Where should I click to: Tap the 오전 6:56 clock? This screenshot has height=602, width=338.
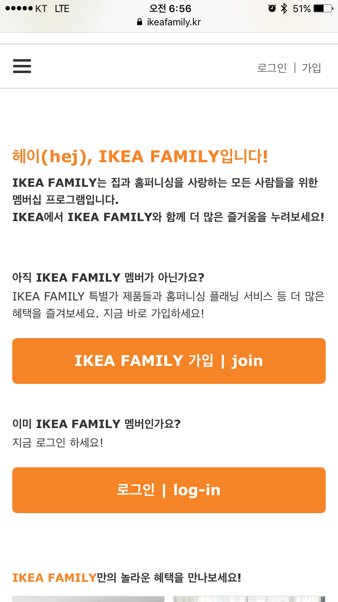click(170, 8)
